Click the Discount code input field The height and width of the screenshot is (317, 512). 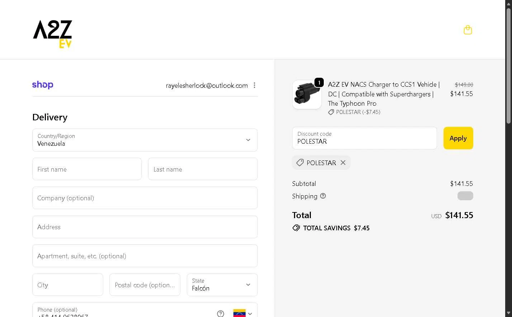point(364,138)
